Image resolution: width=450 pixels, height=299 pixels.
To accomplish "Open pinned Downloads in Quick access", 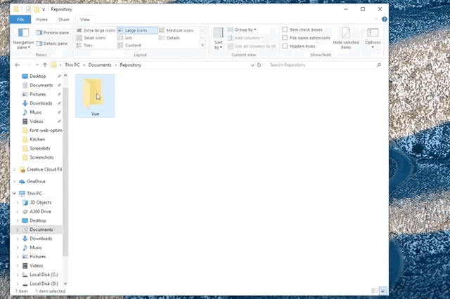I will pyautogui.click(x=41, y=103).
